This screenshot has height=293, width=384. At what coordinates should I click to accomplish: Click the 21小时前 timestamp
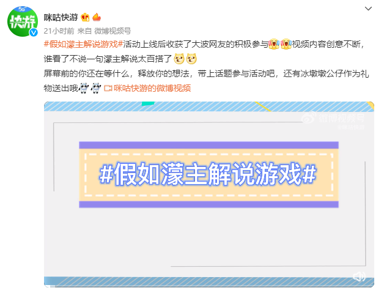point(59,31)
